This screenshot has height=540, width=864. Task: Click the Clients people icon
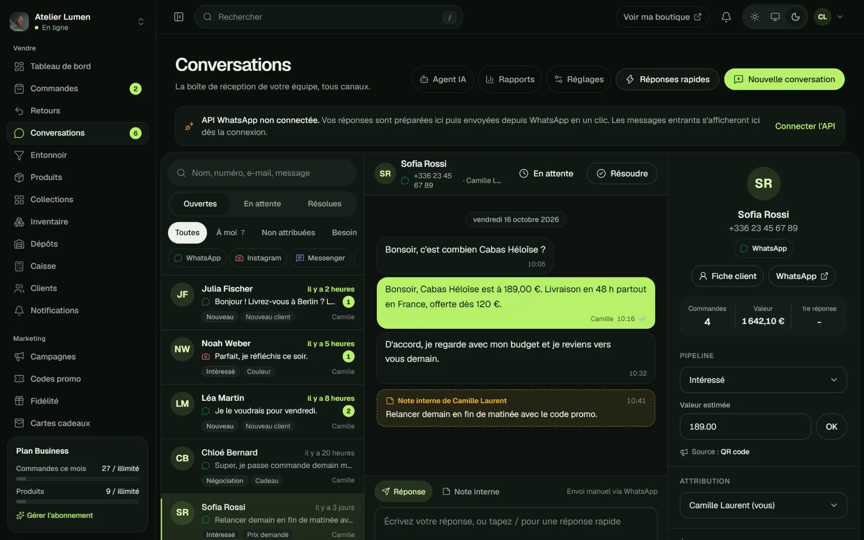point(19,288)
